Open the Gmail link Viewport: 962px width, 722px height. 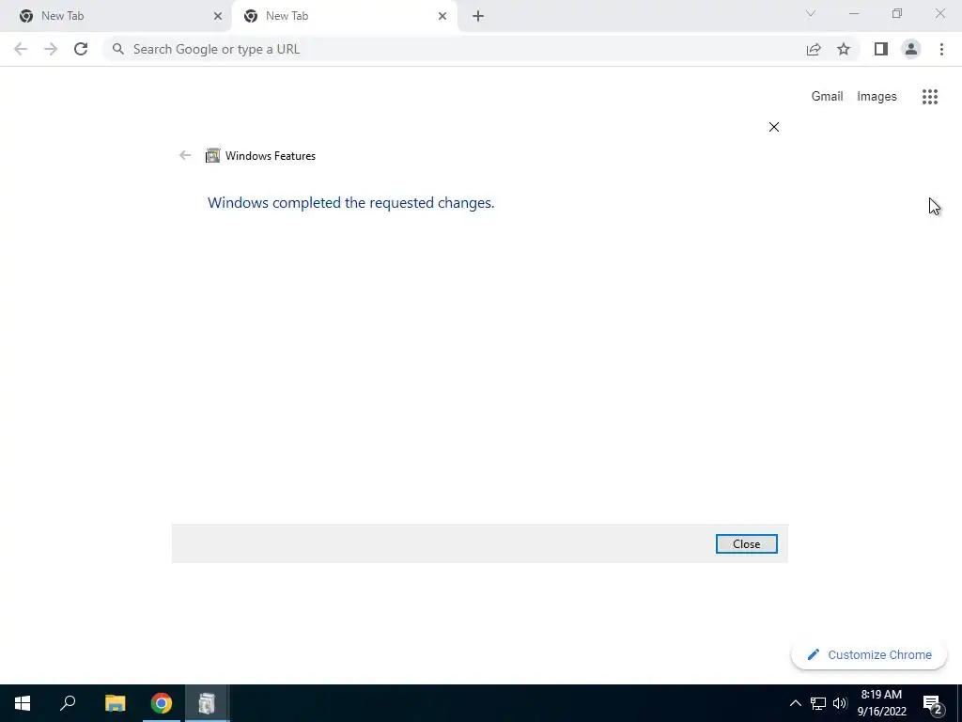pyautogui.click(x=827, y=97)
